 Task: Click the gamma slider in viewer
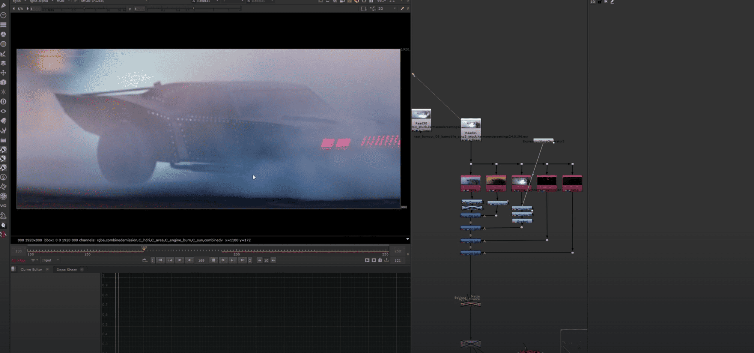point(193,9)
